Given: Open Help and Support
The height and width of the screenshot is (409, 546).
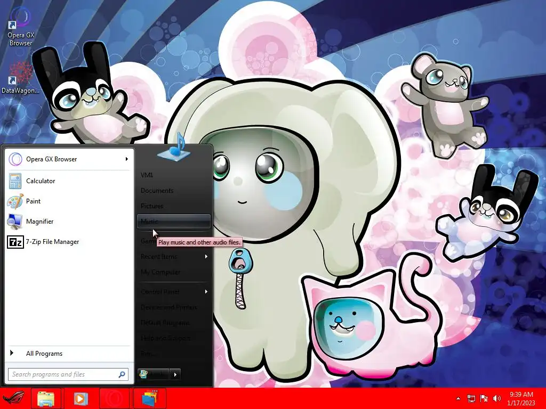Looking at the screenshot, I should tap(173, 338).
